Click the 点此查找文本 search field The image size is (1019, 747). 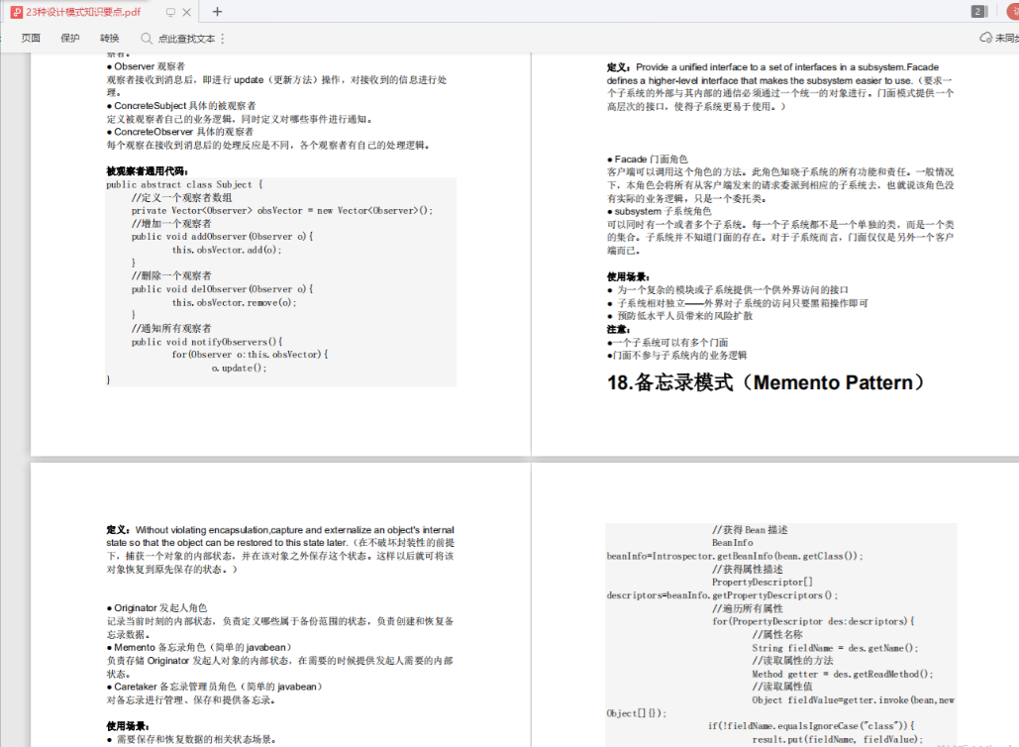pos(186,39)
